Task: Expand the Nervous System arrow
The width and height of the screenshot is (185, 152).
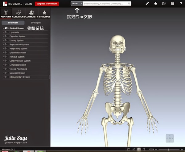Action: [3, 57]
